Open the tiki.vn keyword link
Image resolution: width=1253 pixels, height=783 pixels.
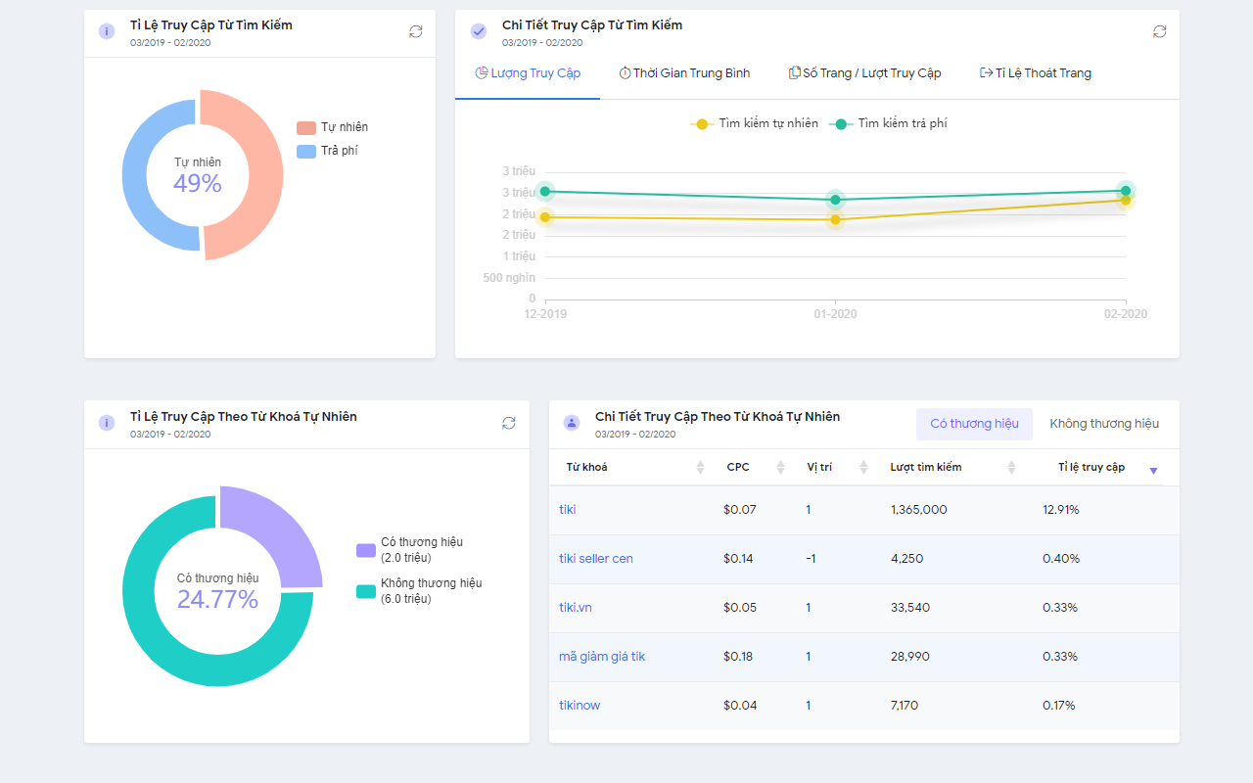[x=576, y=608]
